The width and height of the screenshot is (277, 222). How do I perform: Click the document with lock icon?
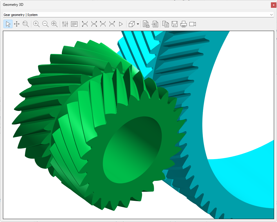(146, 24)
